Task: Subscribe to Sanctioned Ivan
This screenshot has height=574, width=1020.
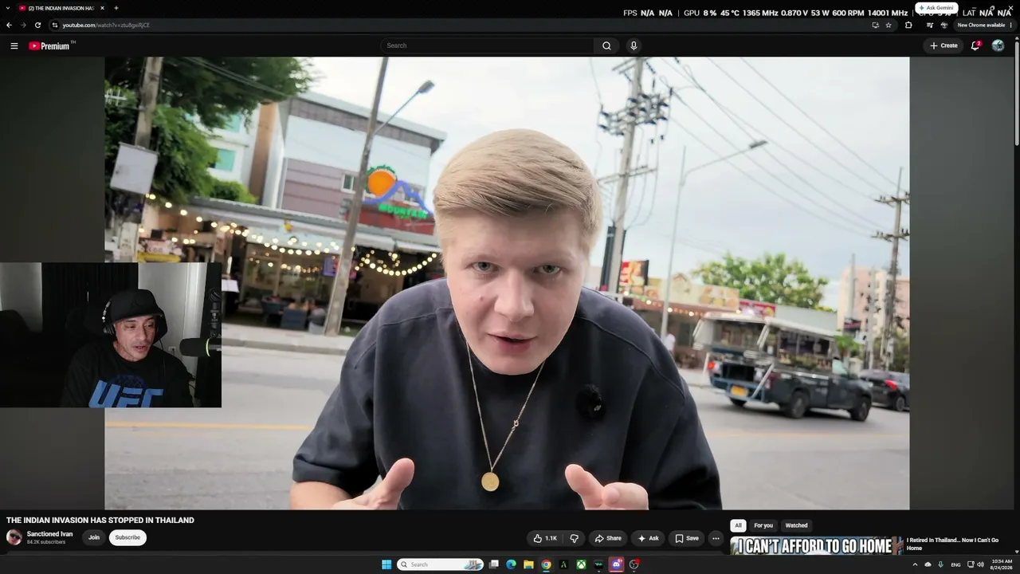Action: 127,537
